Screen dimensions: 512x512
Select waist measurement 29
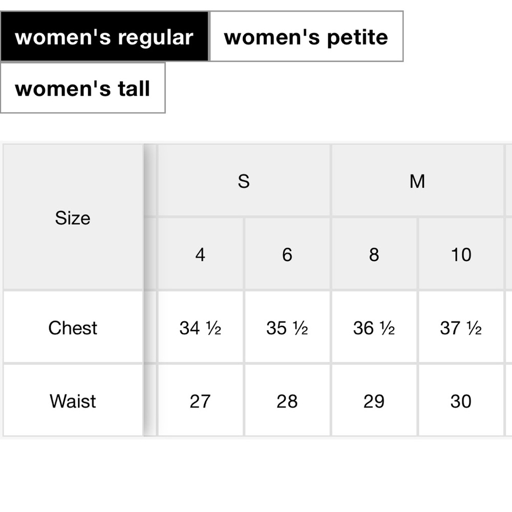tap(374, 400)
